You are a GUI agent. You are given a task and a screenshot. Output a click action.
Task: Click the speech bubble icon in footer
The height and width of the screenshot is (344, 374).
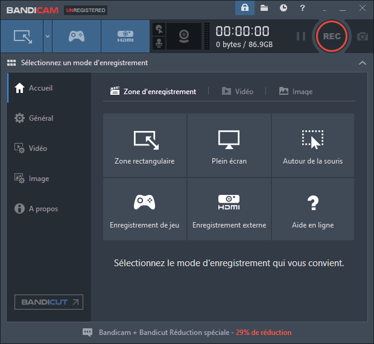(87, 333)
